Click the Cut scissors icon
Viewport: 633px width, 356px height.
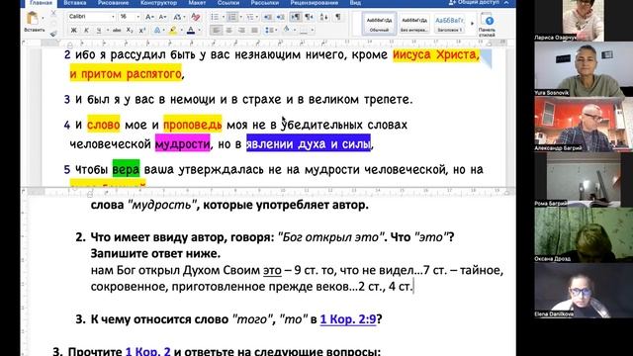pyautogui.click(x=53, y=14)
